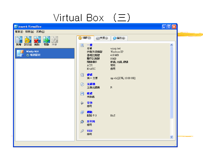Click the greyed 捨棄 (Discard) toolbar icon

pyautogui.click(x=55, y=40)
